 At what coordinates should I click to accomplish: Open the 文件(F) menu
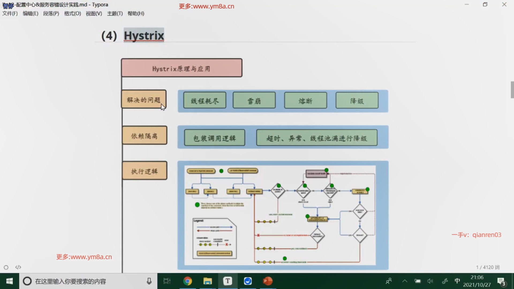tap(10, 13)
